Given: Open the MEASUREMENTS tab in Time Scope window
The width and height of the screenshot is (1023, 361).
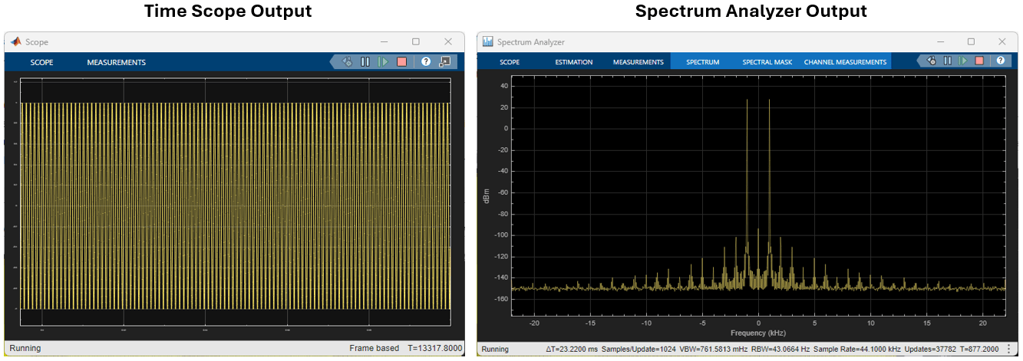Looking at the screenshot, I should [116, 62].
